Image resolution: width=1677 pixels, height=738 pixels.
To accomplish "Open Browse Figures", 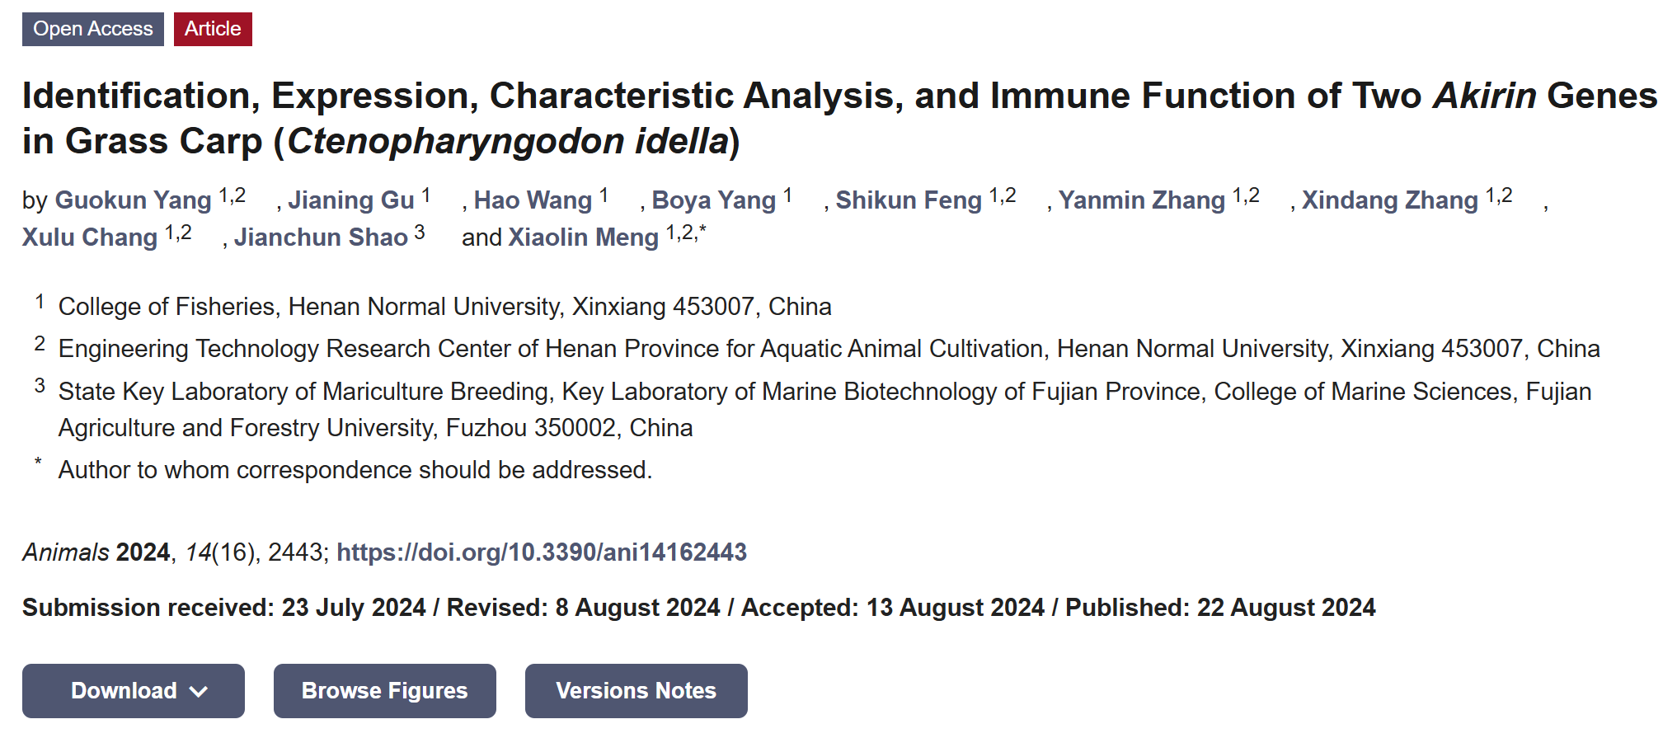I will [x=384, y=691].
